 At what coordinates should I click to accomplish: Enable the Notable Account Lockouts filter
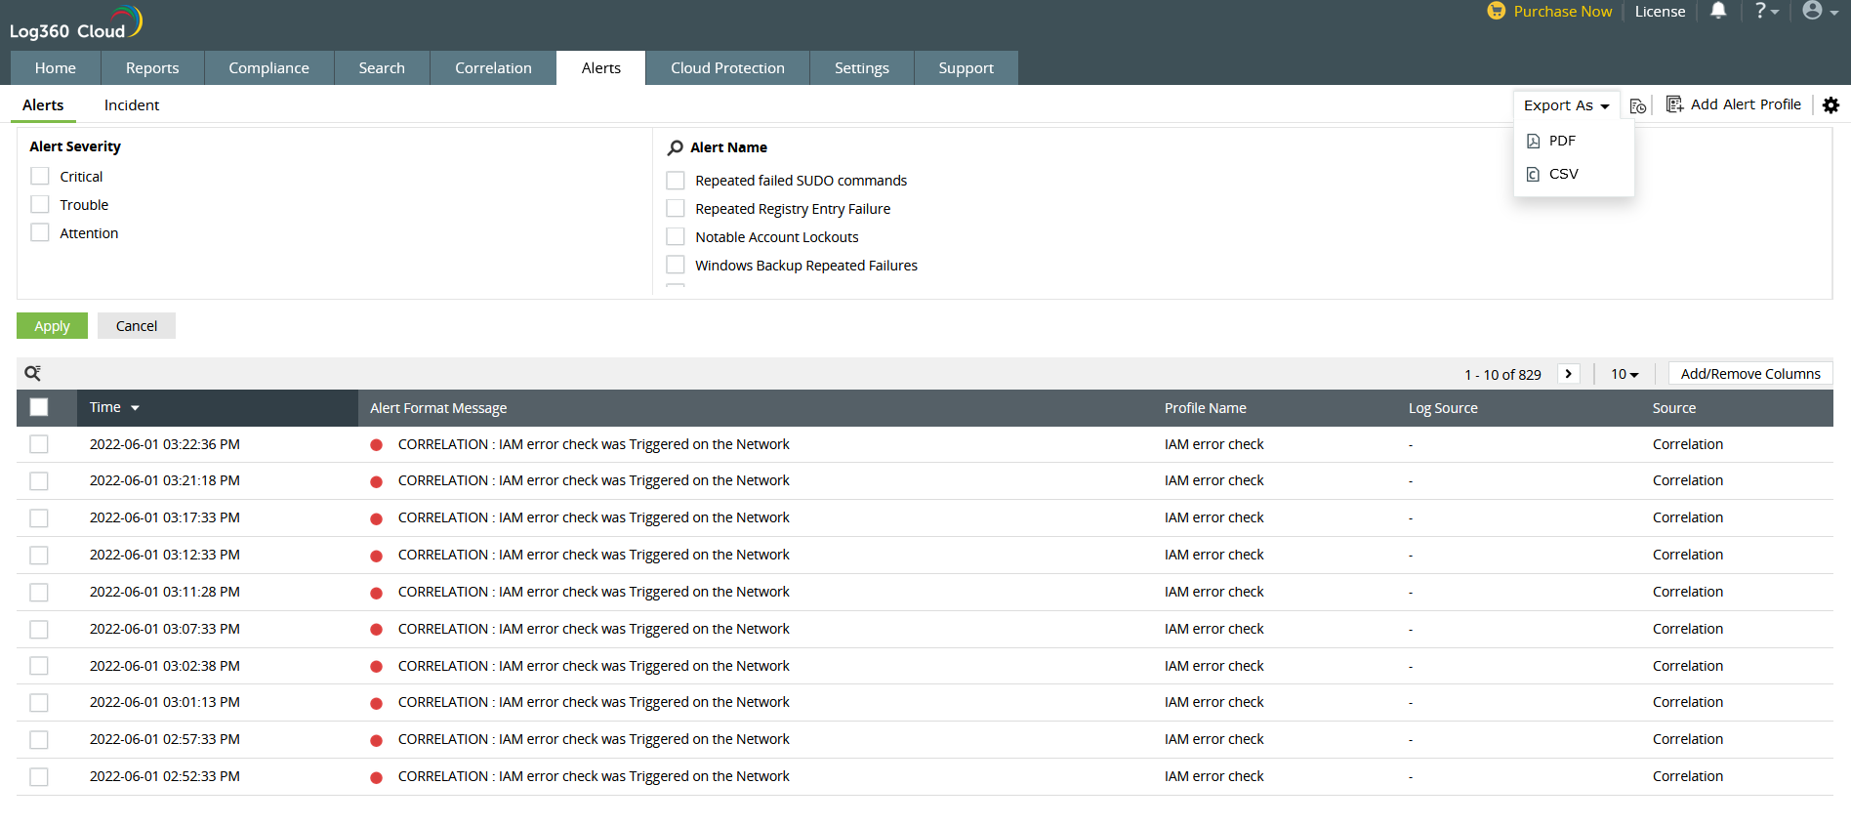[676, 237]
